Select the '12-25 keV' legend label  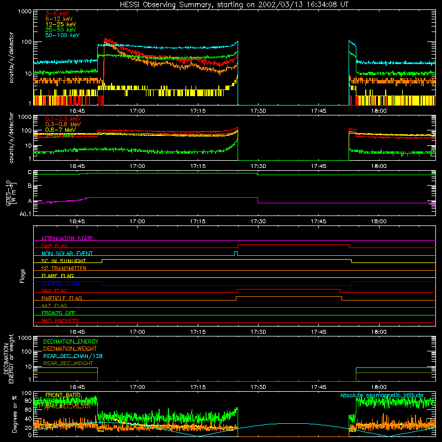(x=61, y=24)
